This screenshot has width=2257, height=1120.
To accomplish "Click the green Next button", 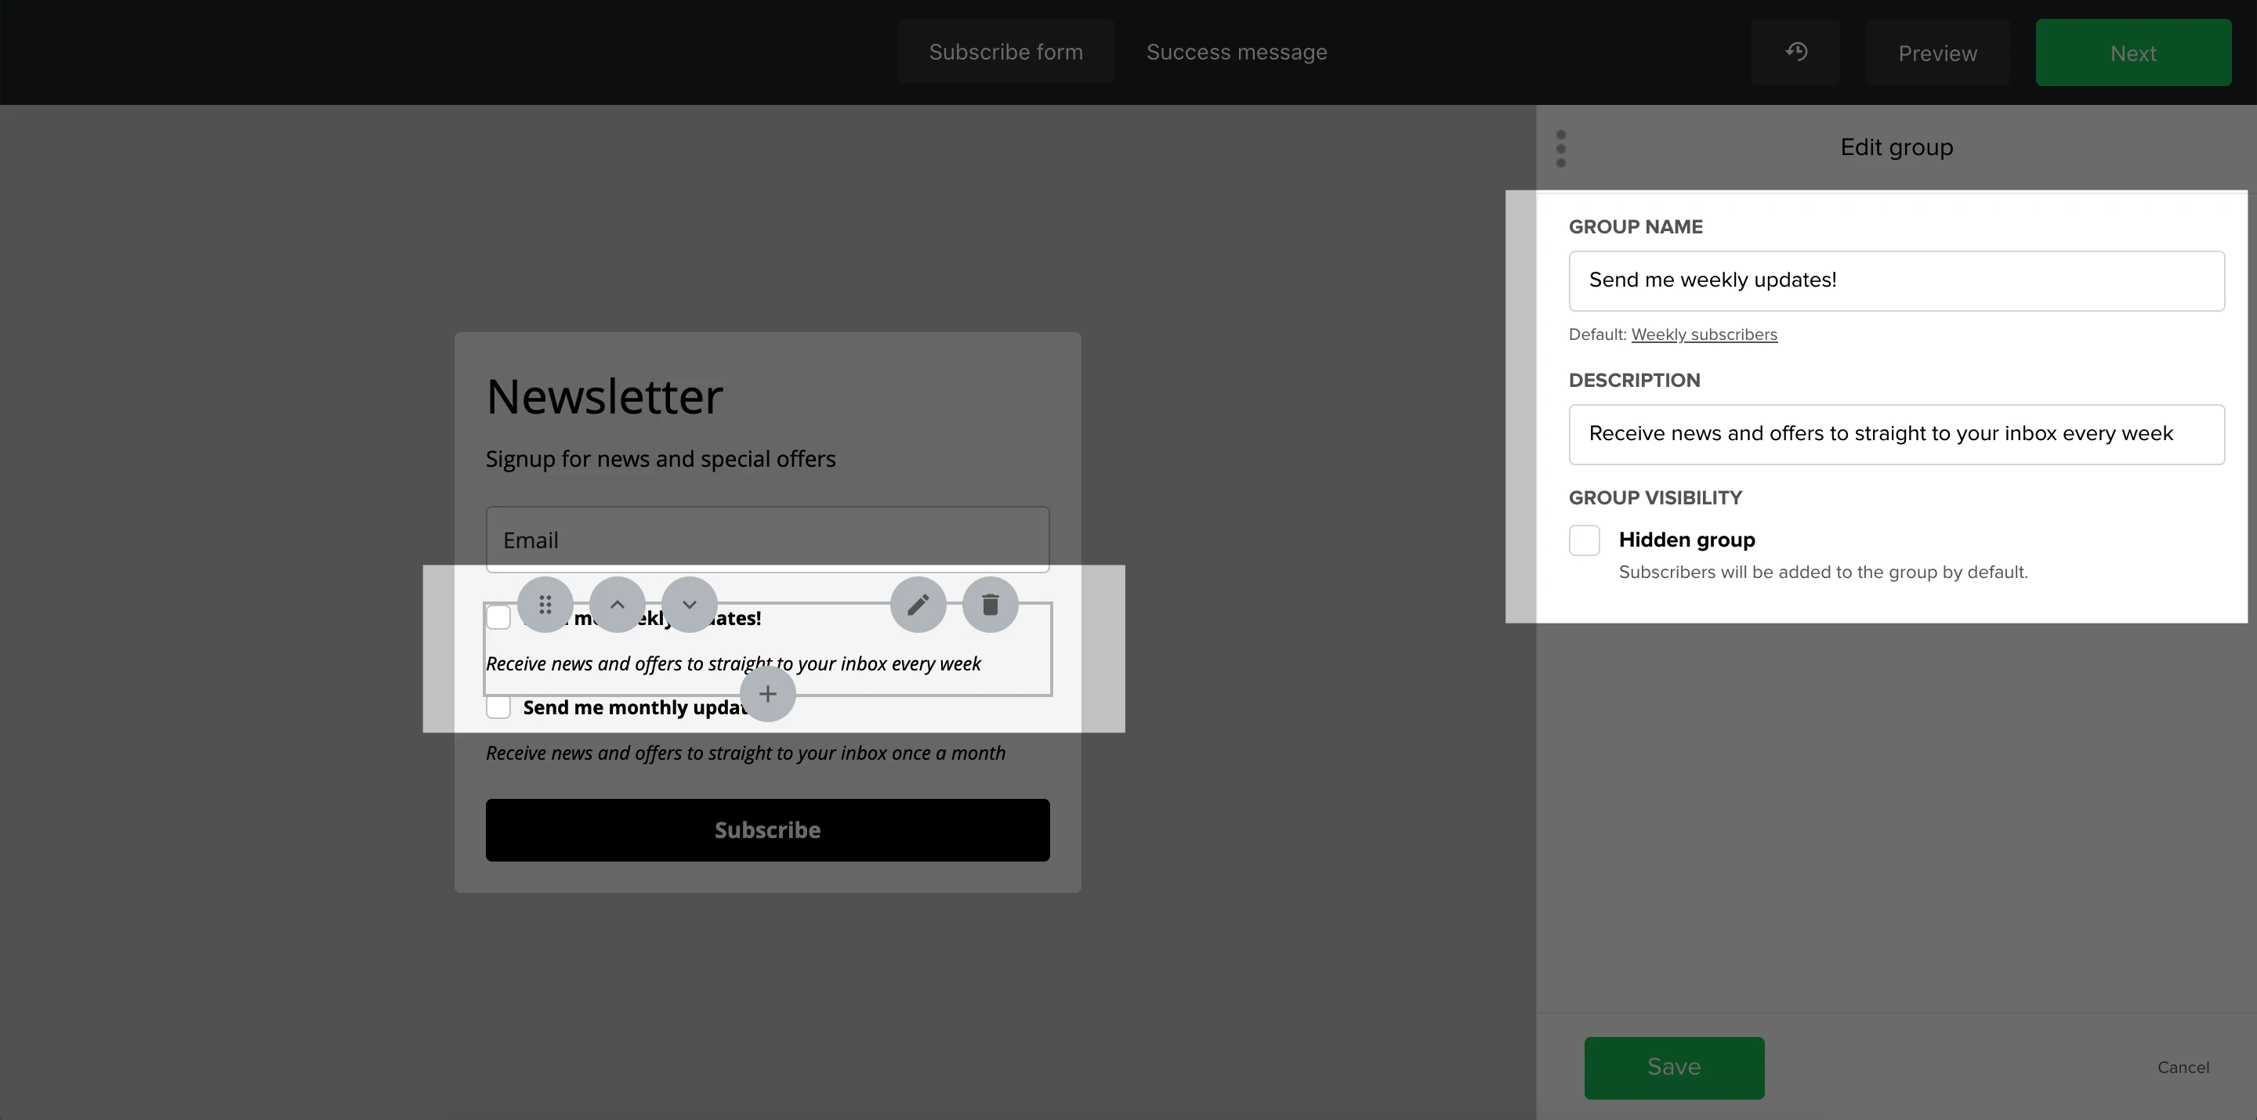I will (x=2132, y=52).
